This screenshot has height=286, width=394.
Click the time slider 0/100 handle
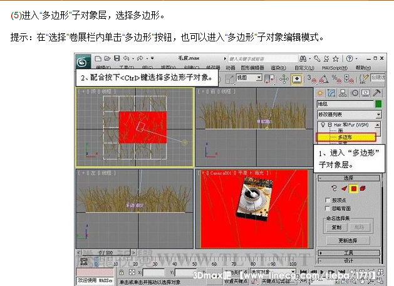tap(105, 252)
